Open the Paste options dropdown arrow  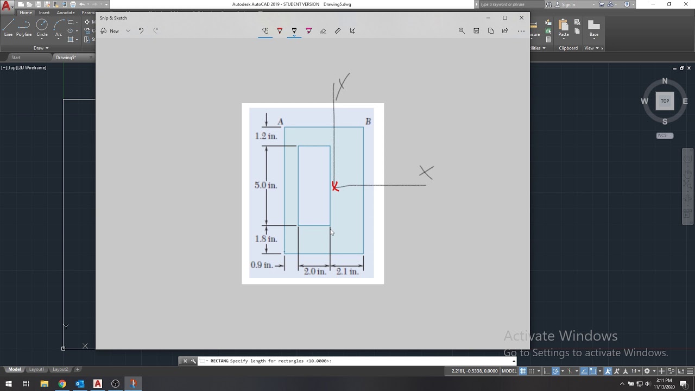[x=564, y=40]
